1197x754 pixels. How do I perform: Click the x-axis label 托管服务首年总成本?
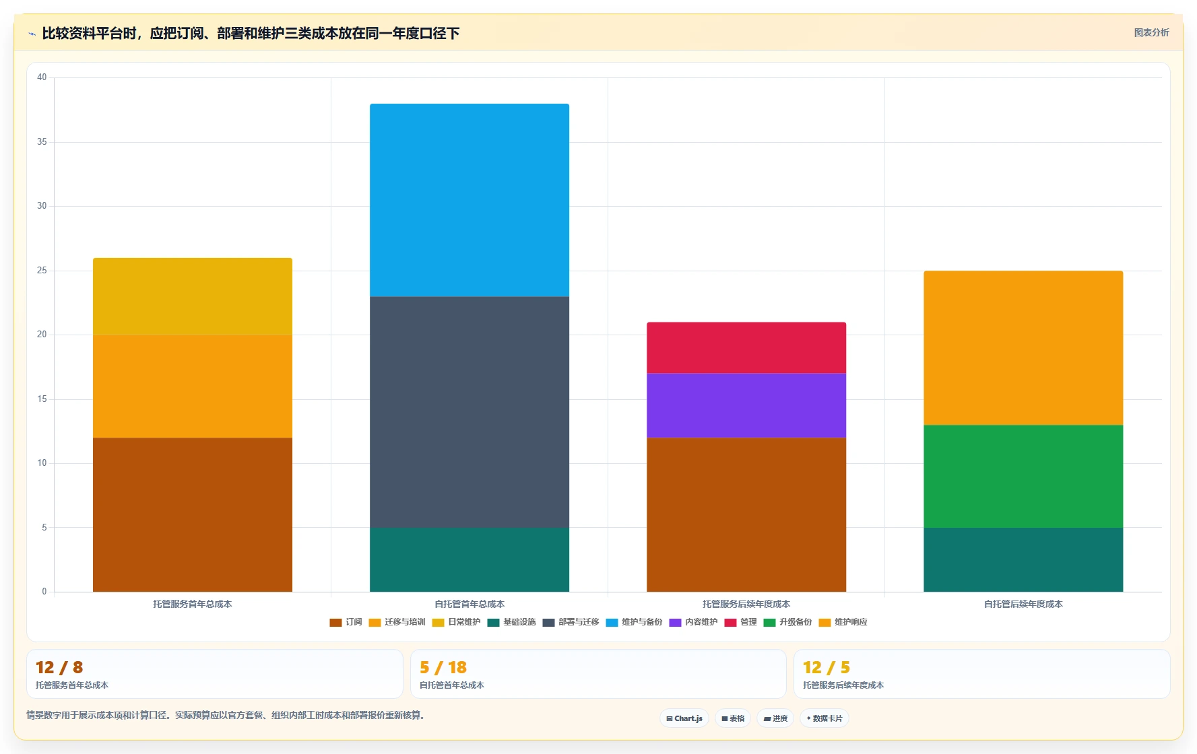193,604
